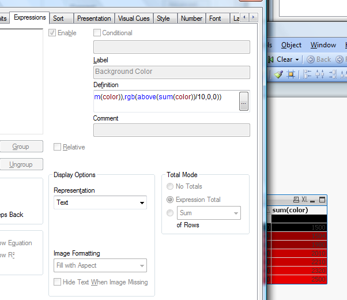Click the table cell showing 1980
The width and height of the screenshot is (347, 300).
pyautogui.click(x=299, y=245)
